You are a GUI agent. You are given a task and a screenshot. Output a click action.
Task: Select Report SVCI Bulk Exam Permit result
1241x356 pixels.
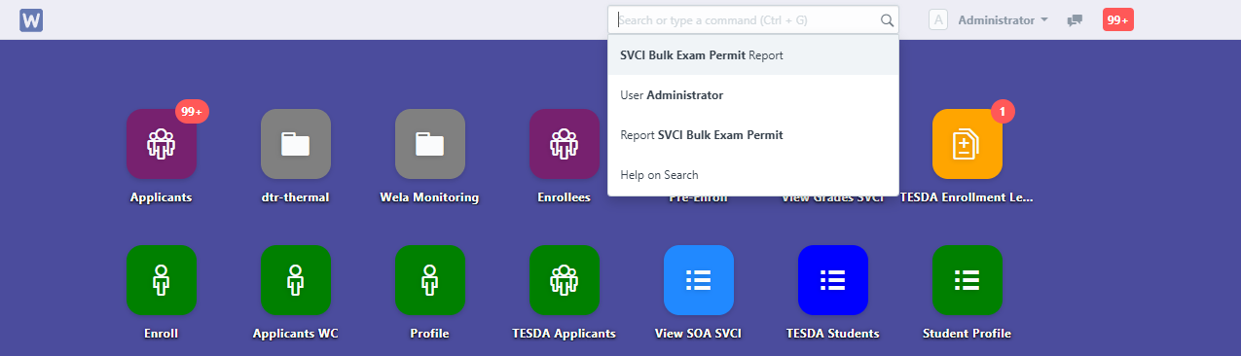click(x=753, y=135)
